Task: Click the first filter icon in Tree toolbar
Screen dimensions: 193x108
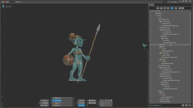Action: [x=158, y=8]
